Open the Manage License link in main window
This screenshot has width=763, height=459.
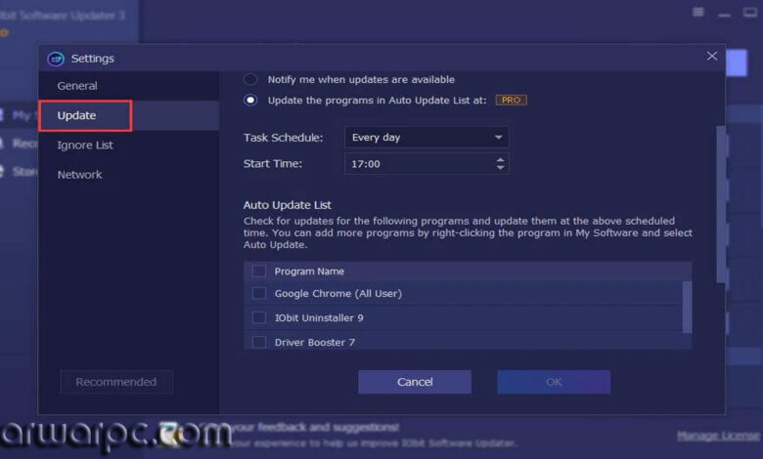click(718, 436)
